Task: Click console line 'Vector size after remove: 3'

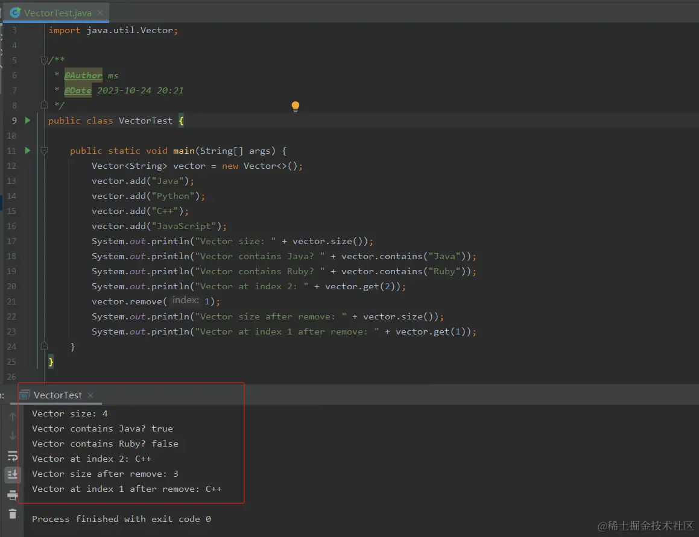Action: [x=105, y=474]
